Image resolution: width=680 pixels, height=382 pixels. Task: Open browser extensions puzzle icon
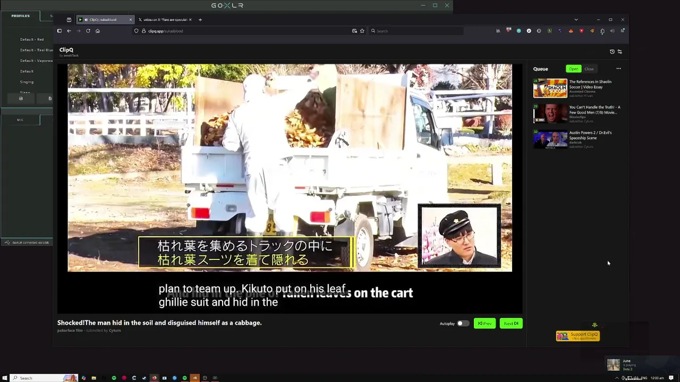[x=602, y=31]
